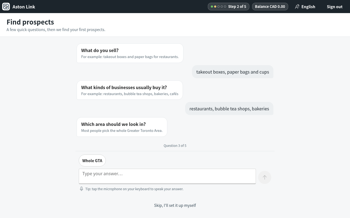Open the English language selector
The height and width of the screenshot is (218, 350).
(305, 7)
